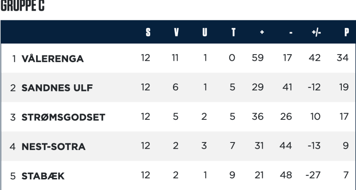Image resolution: width=356 pixels, height=190 pixels.
Task: Click the Gruppe C heading
Action: pos(23,6)
